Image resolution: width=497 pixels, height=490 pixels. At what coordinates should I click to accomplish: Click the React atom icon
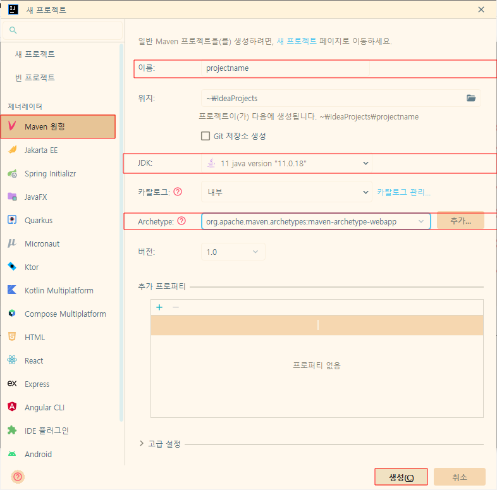[x=12, y=360]
